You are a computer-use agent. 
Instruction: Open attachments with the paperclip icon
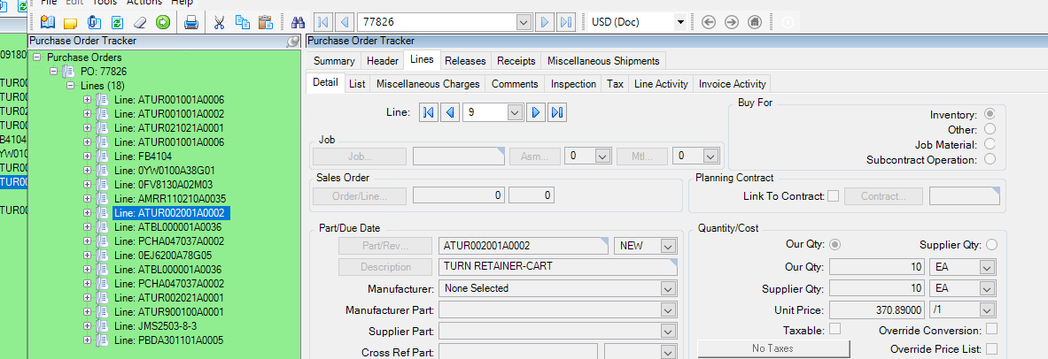[94, 22]
